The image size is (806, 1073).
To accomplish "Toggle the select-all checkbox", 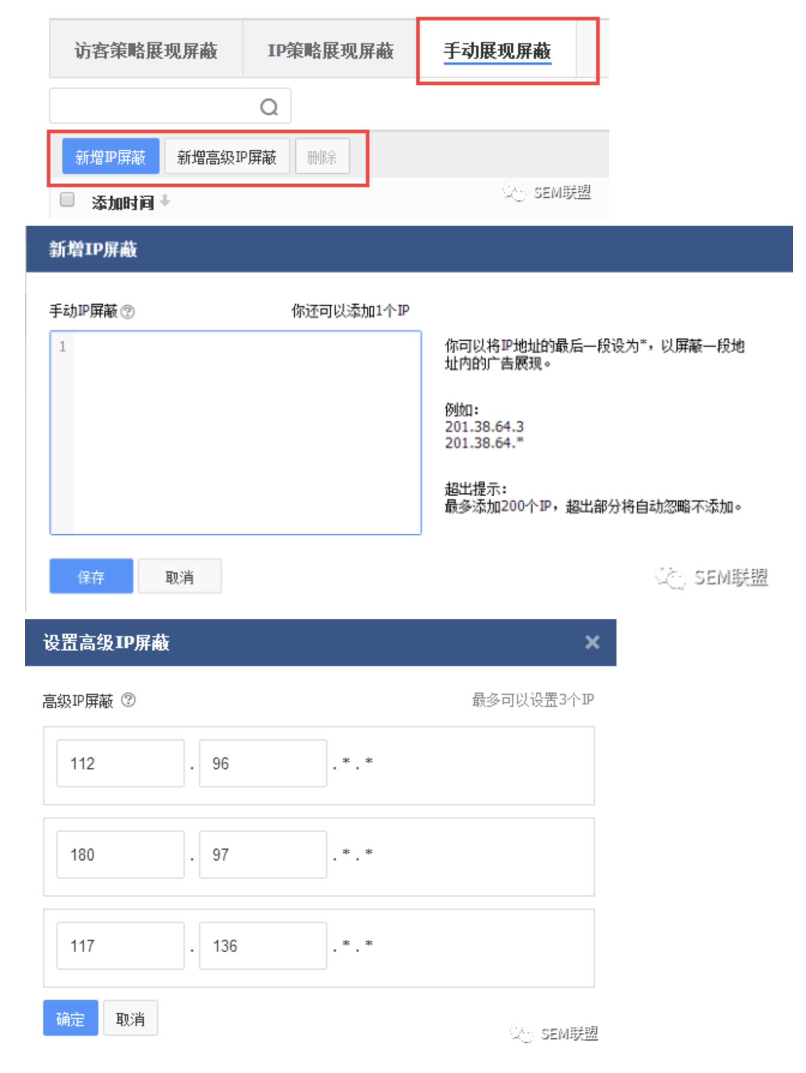I will [68, 199].
